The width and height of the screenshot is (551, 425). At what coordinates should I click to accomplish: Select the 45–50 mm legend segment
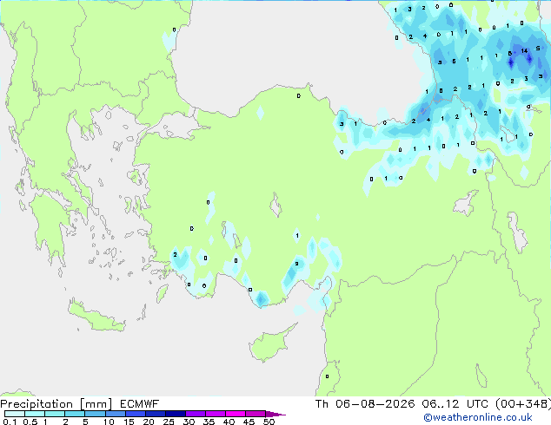coord(256,414)
